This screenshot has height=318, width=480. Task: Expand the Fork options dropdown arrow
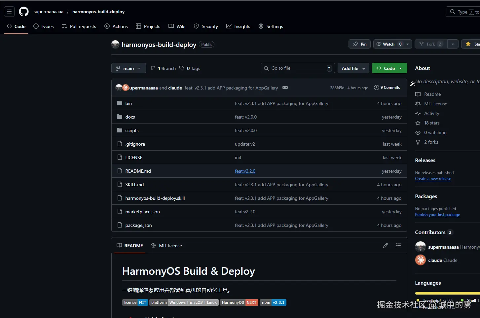click(x=453, y=44)
